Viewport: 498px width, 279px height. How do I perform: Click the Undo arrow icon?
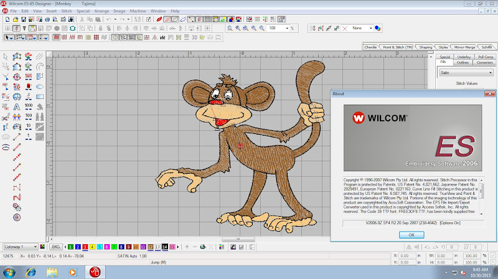point(109,19)
